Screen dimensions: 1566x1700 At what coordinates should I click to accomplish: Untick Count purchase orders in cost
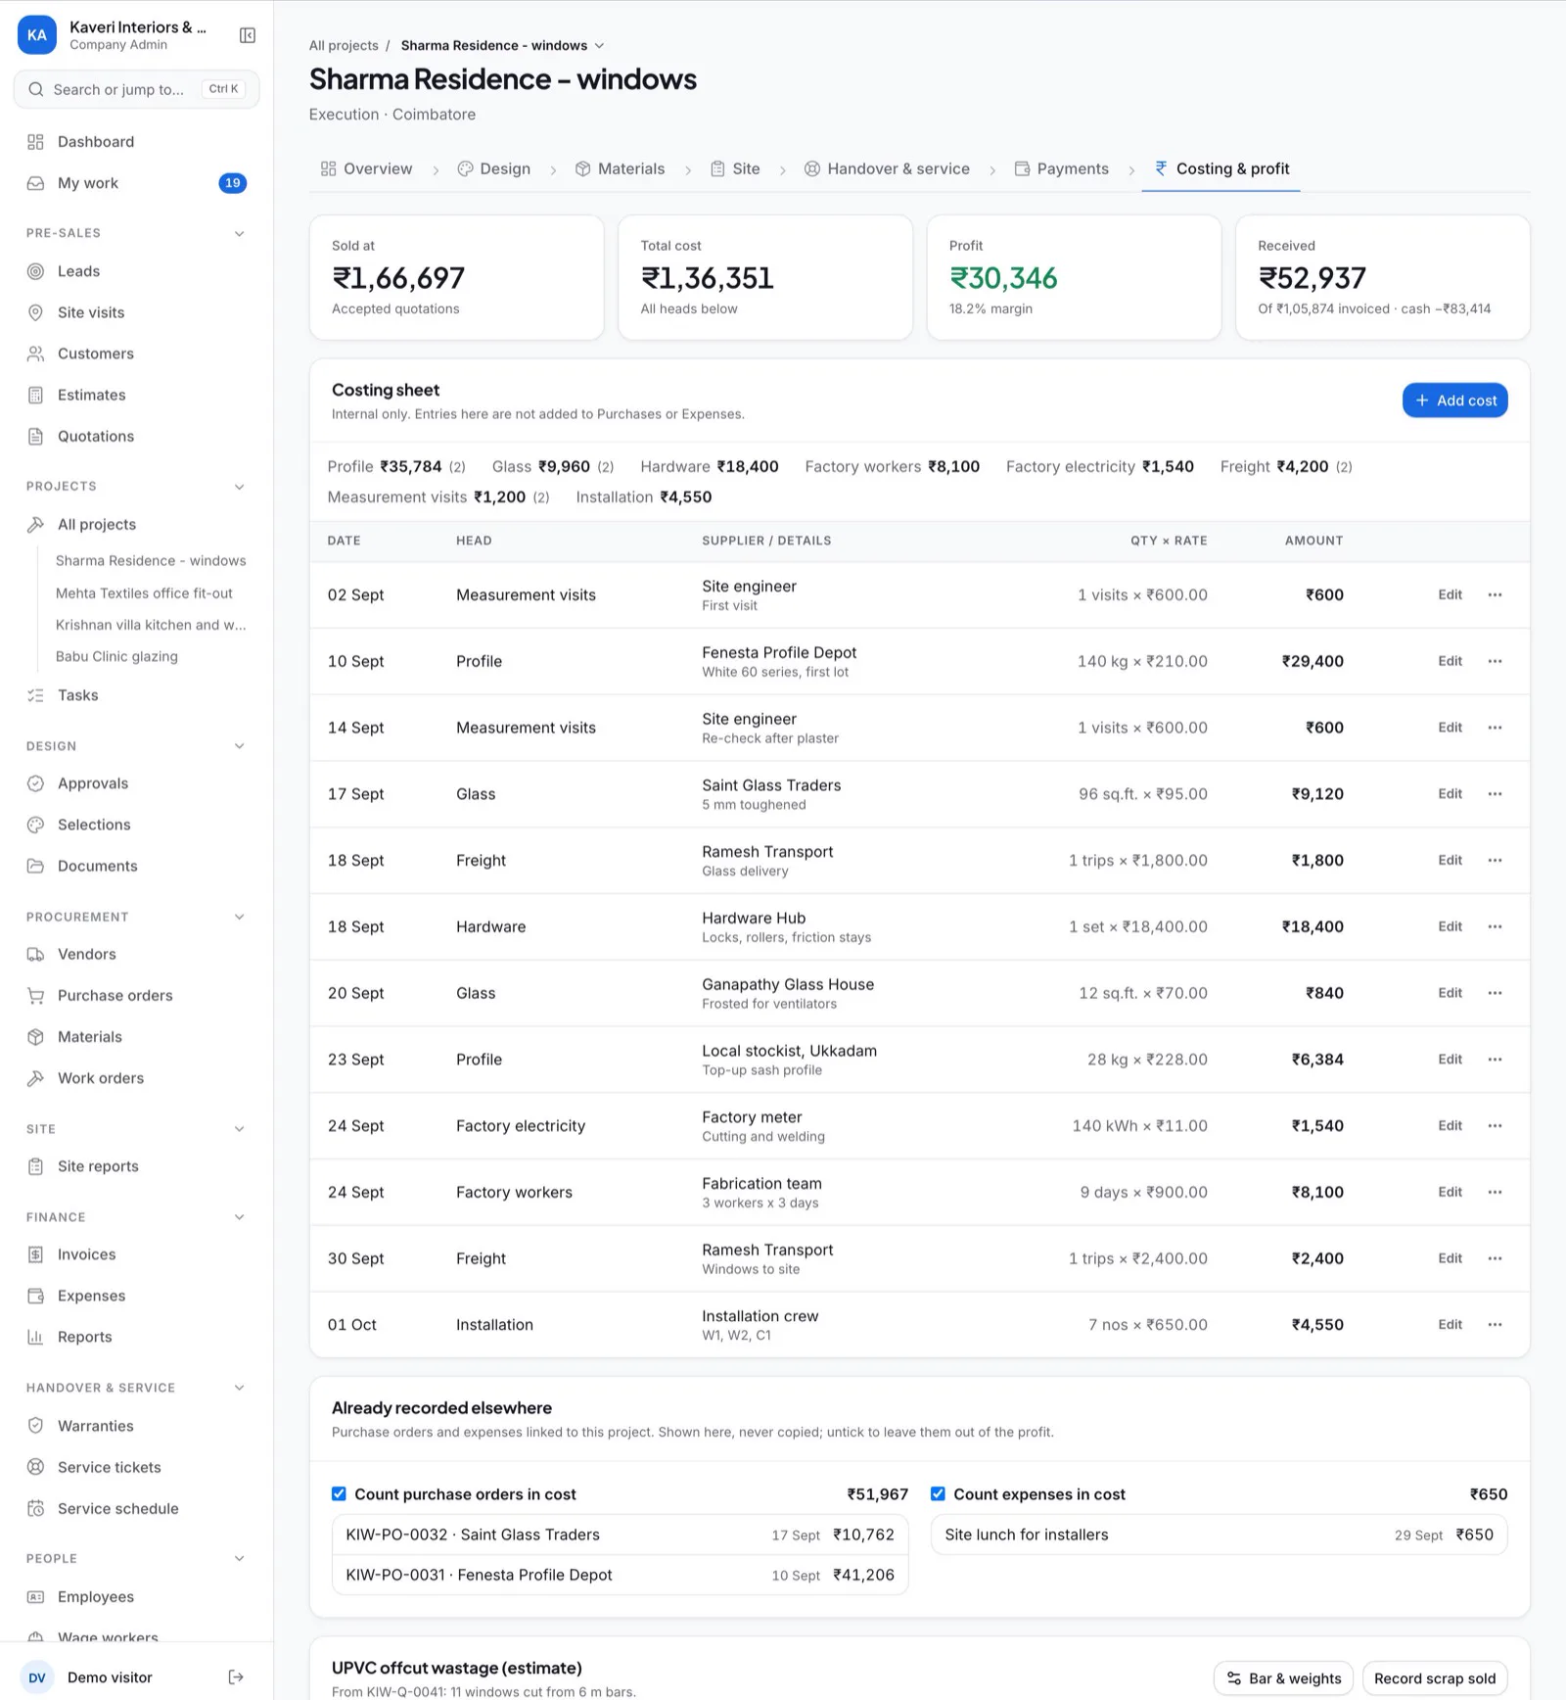(x=339, y=1493)
